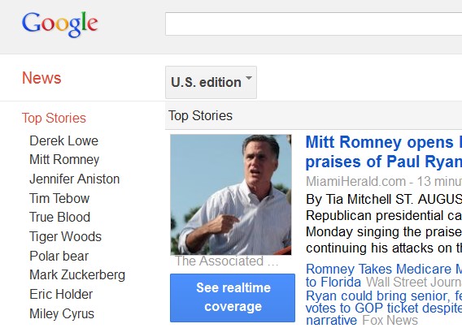Open the Mitt Romney opens headline article
This screenshot has width=462, height=328.
[384, 152]
